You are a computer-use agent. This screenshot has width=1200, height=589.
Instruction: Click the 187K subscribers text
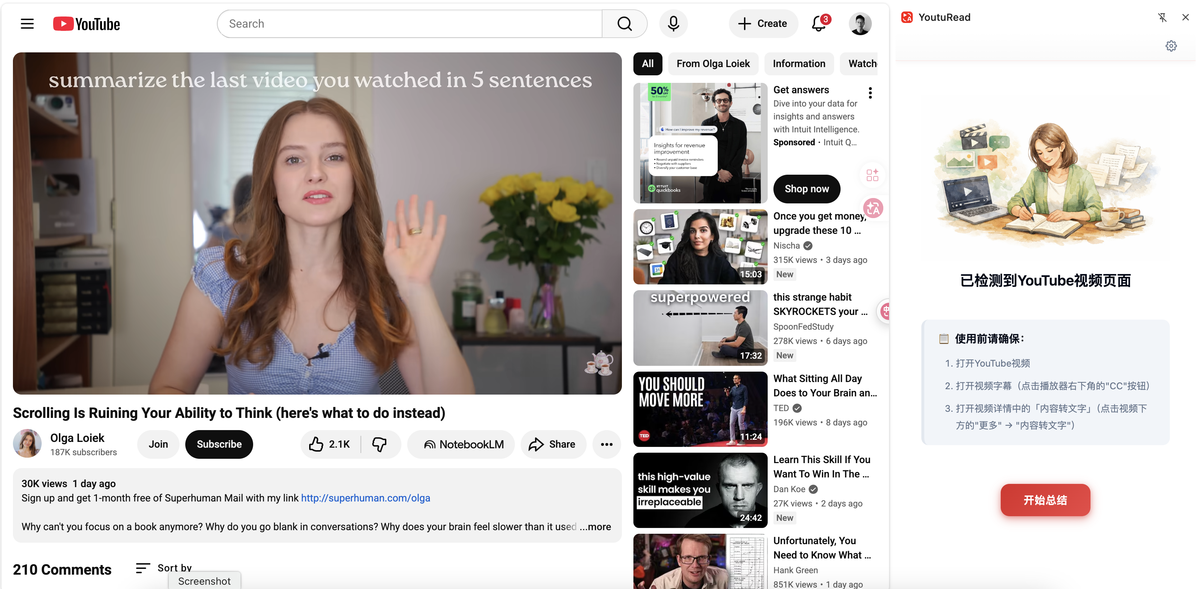[83, 452]
